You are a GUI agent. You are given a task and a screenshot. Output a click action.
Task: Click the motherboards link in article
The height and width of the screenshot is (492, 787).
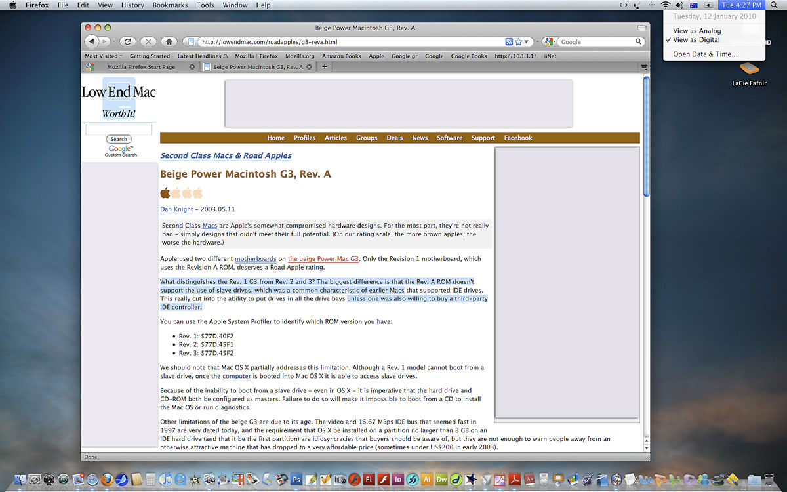(x=256, y=259)
